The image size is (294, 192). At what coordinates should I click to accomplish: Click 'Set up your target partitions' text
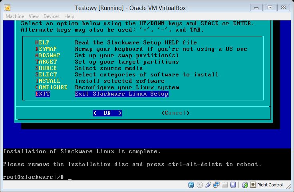(x=127, y=62)
